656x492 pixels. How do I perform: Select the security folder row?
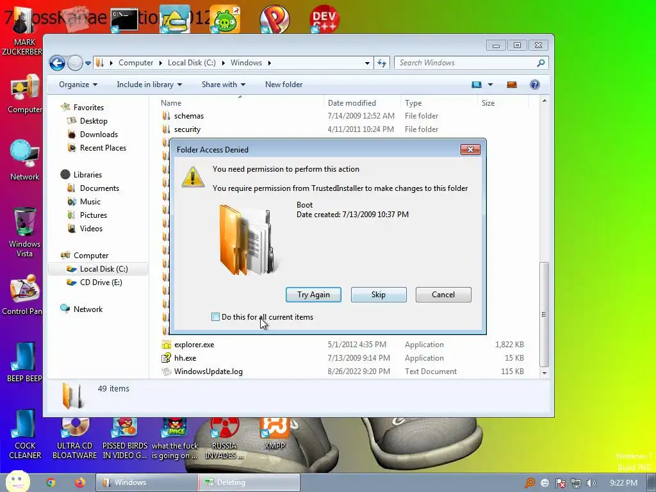tap(343, 129)
